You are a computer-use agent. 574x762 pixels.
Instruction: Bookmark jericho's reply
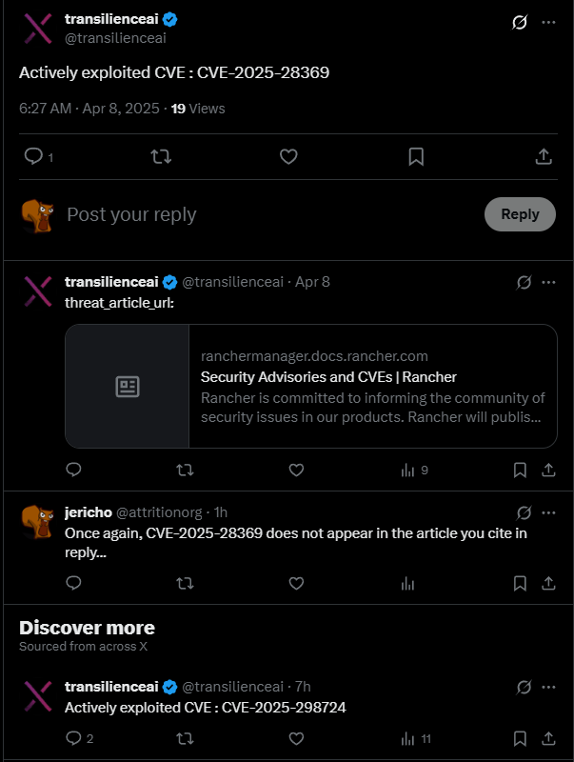[520, 583]
